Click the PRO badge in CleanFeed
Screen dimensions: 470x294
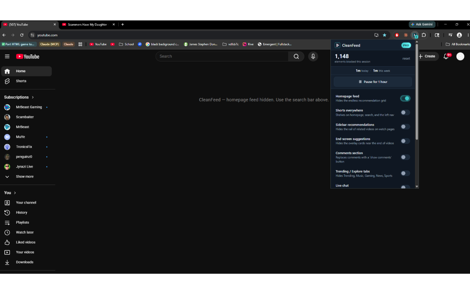click(406, 45)
